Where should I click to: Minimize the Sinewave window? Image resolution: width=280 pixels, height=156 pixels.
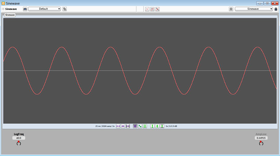point(260,3)
